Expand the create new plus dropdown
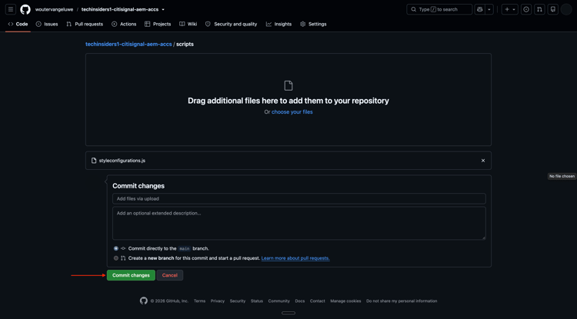The height and width of the screenshot is (319, 577). coord(509,9)
